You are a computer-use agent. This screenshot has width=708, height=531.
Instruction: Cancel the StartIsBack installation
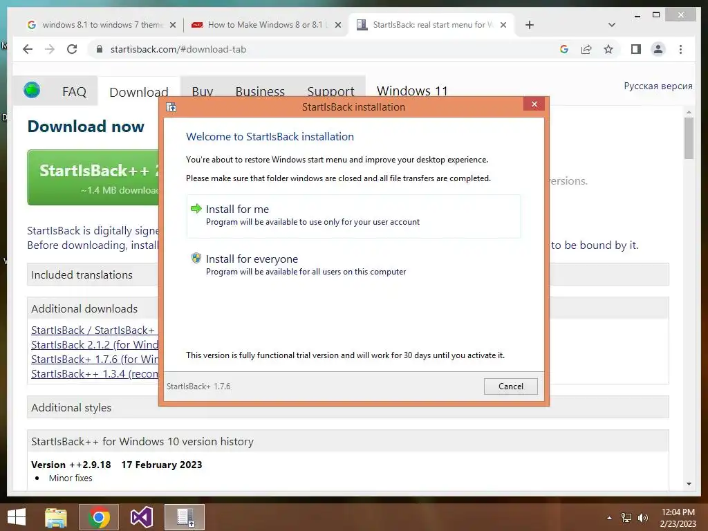[510, 386]
